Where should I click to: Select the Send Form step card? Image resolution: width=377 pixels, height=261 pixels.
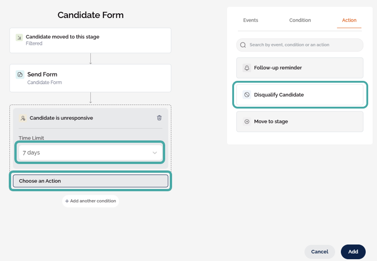[91, 78]
